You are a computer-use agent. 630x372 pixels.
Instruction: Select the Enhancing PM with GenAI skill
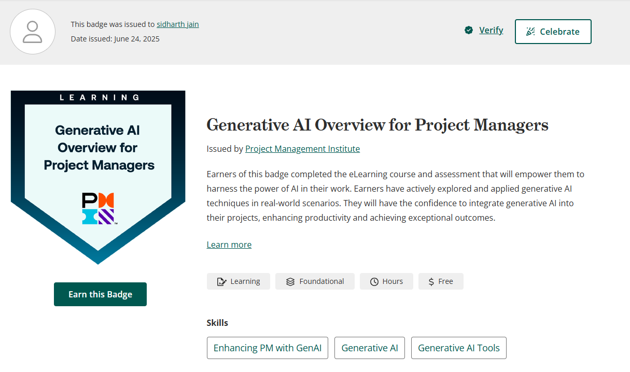[267, 348]
